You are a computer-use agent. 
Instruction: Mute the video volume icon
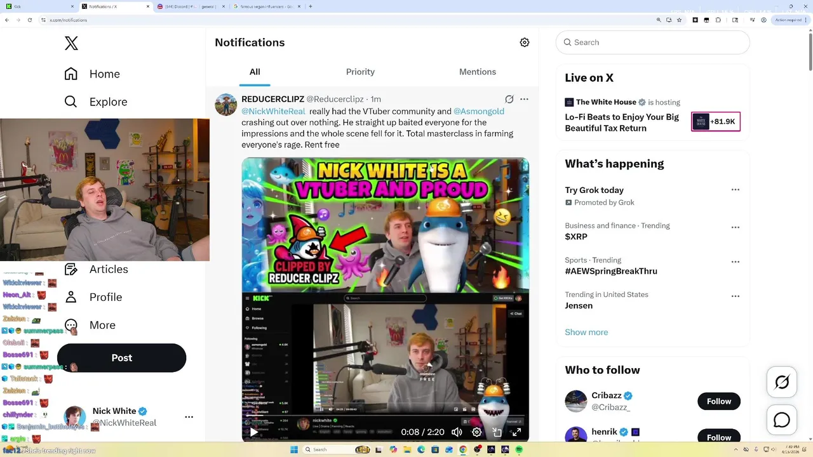point(457,432)
